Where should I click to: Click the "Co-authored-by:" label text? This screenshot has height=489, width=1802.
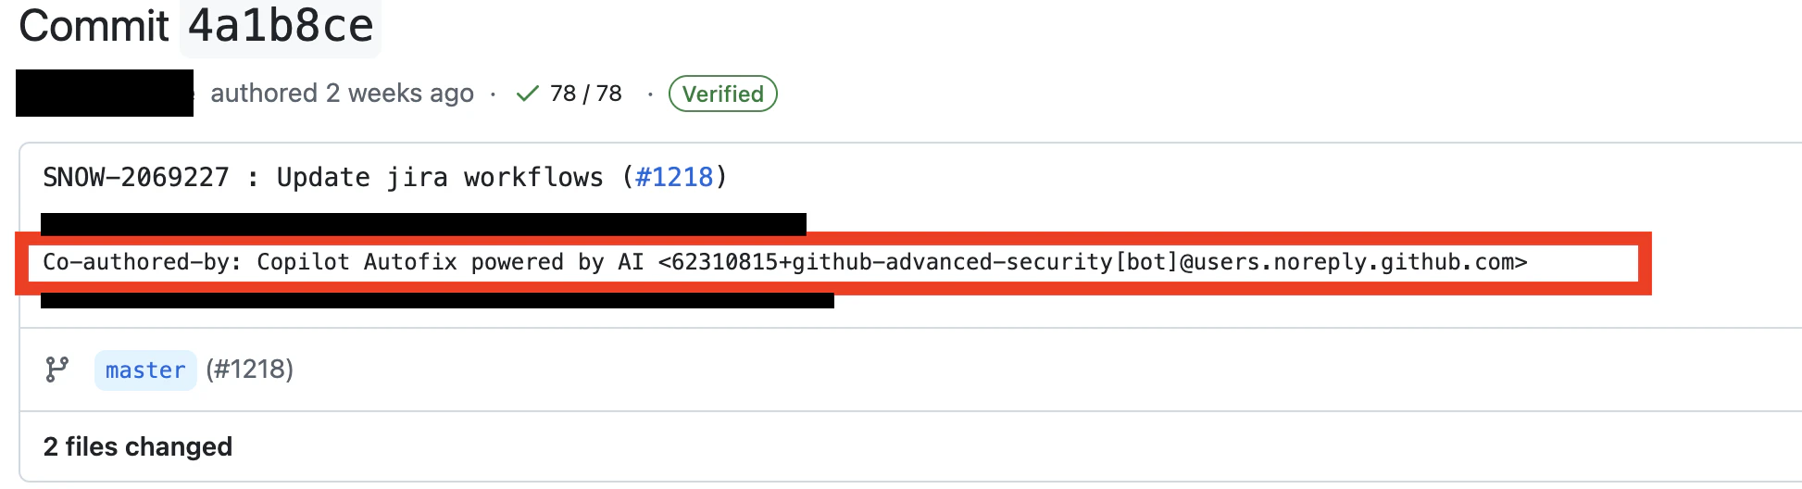143,262
